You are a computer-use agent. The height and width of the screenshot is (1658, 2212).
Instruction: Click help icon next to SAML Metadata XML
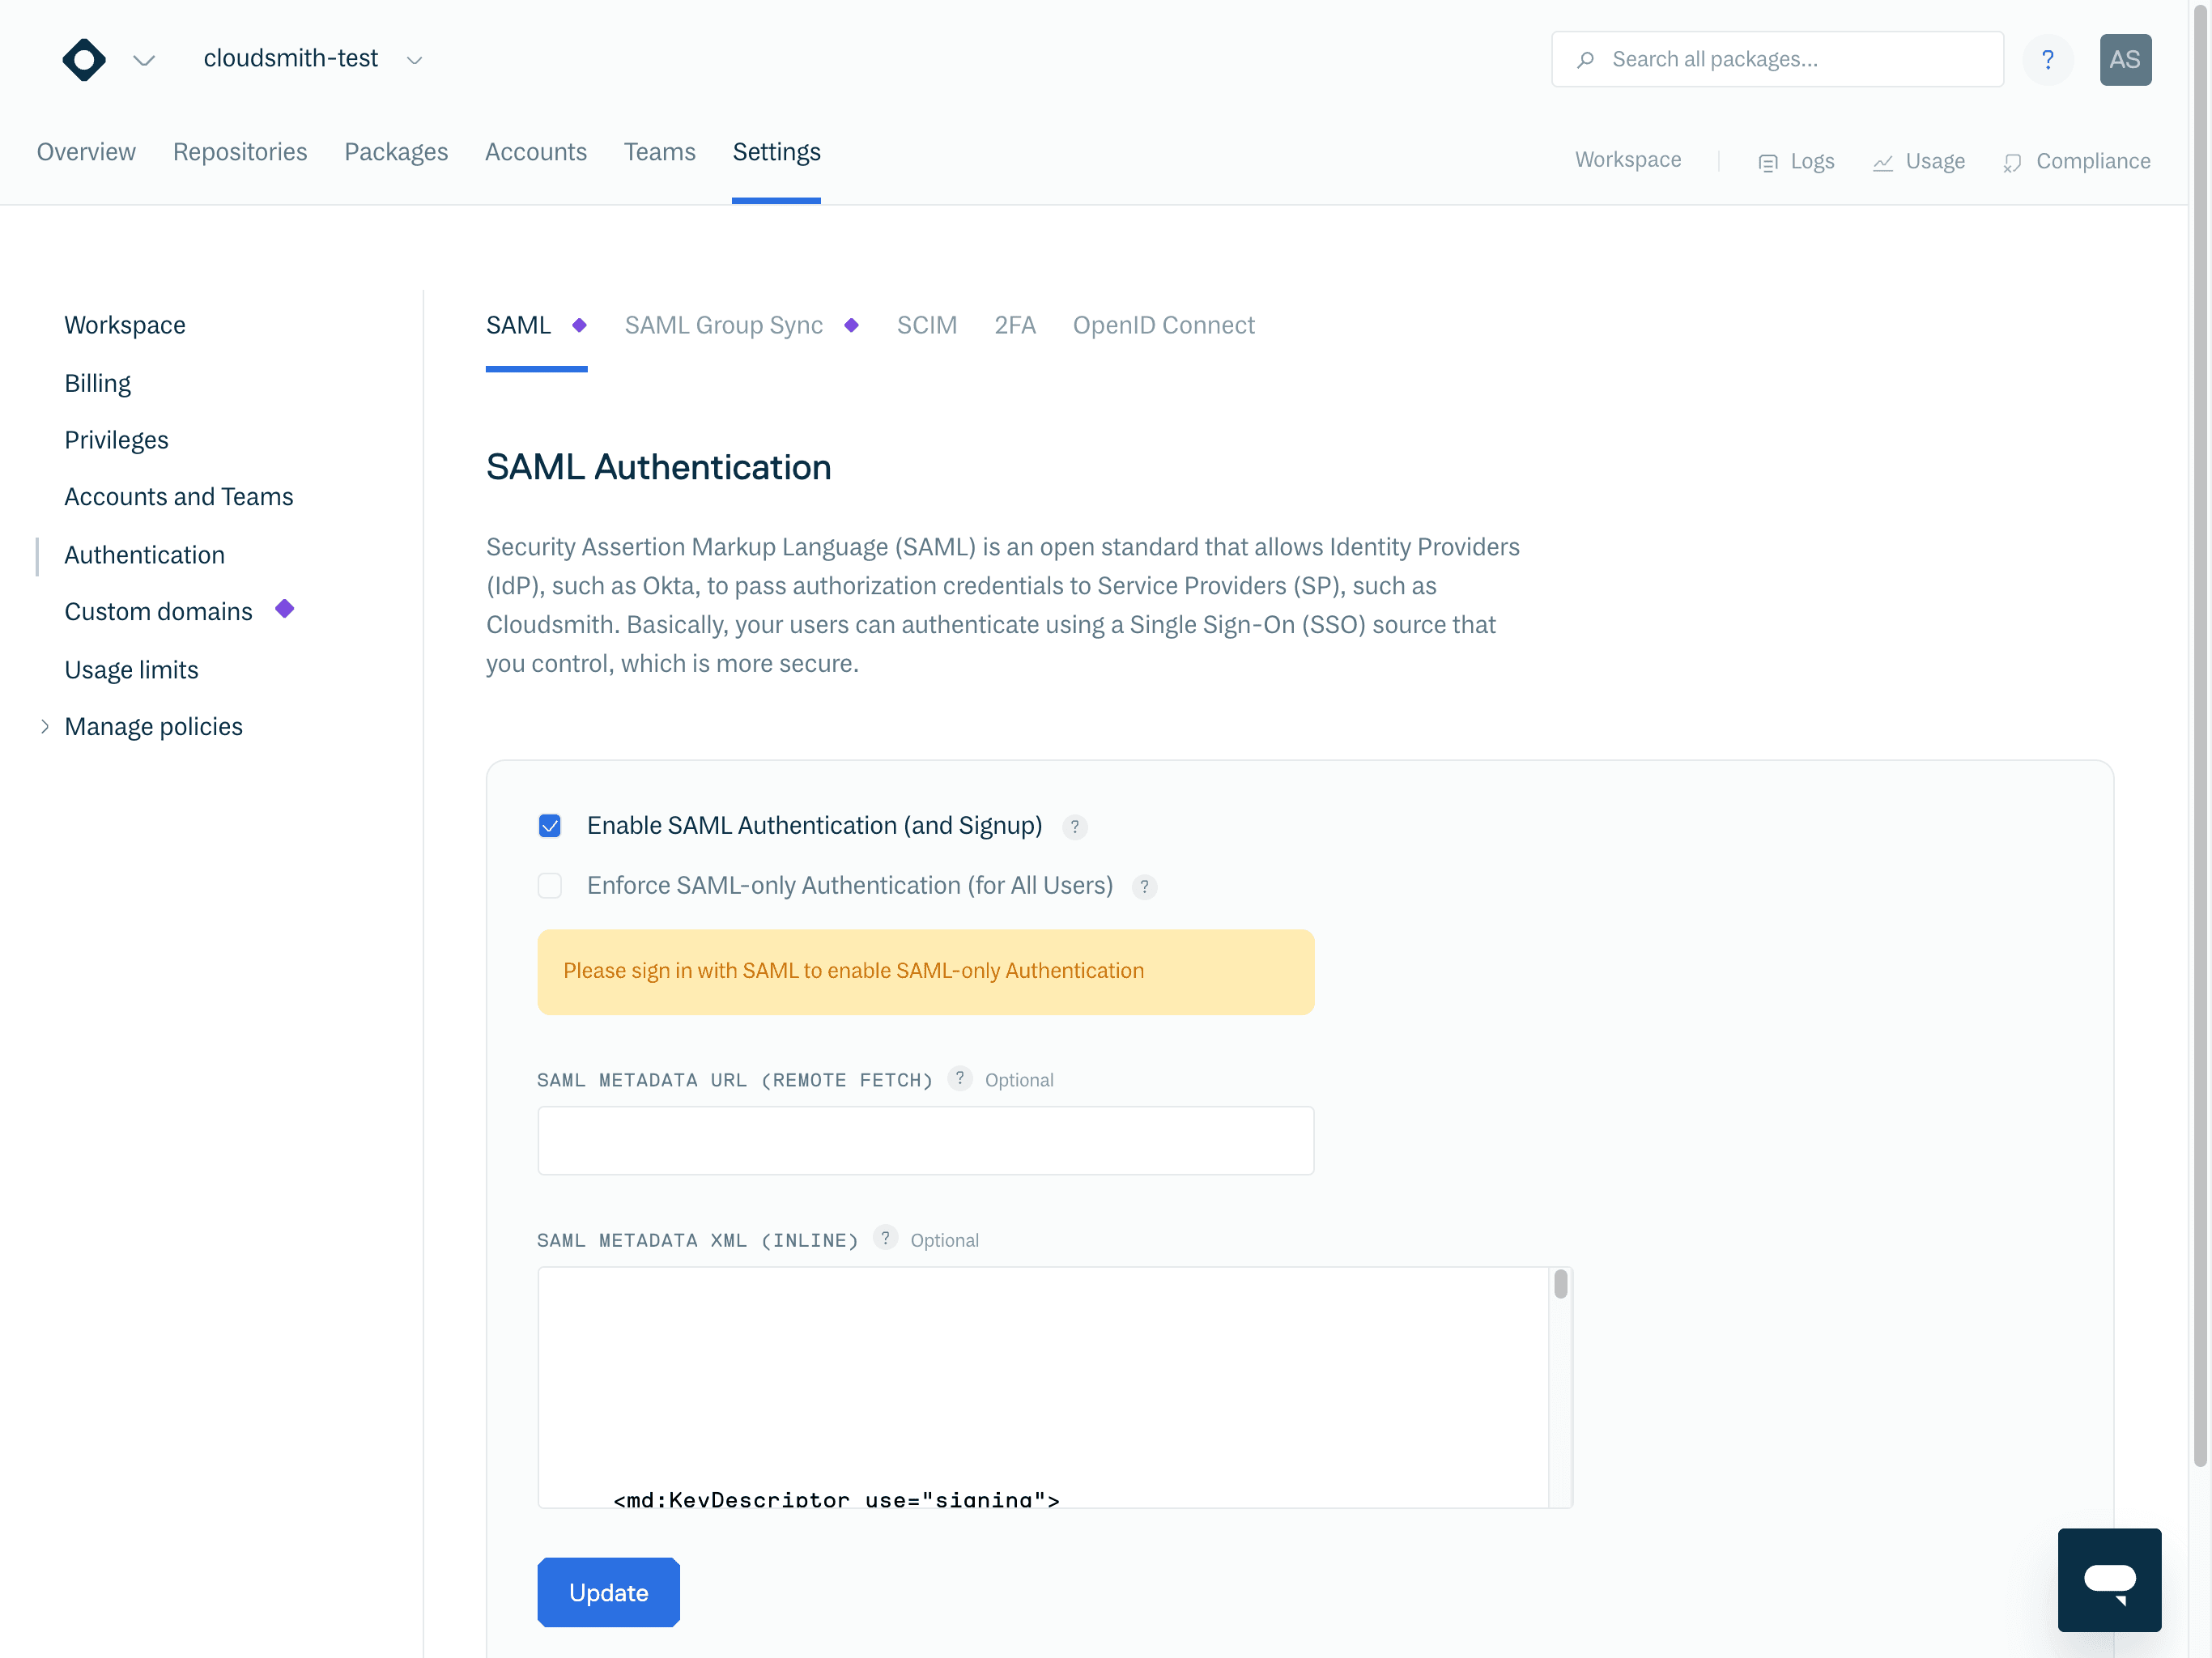885,1238
